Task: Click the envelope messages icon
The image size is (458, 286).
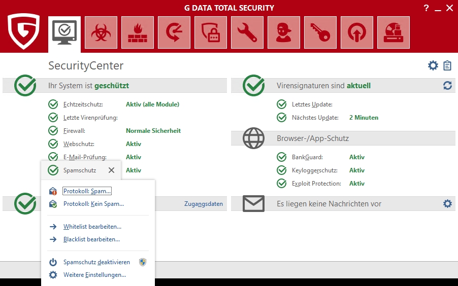Action: 253,203
